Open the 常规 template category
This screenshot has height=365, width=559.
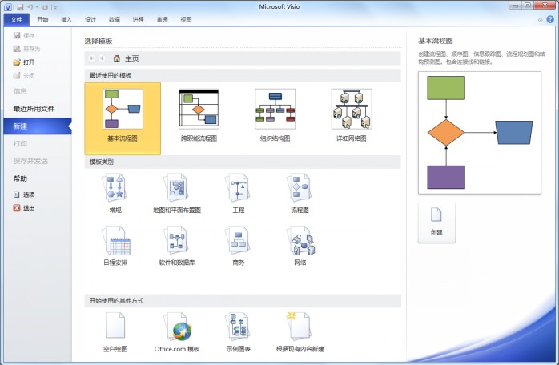click(115, 193)
